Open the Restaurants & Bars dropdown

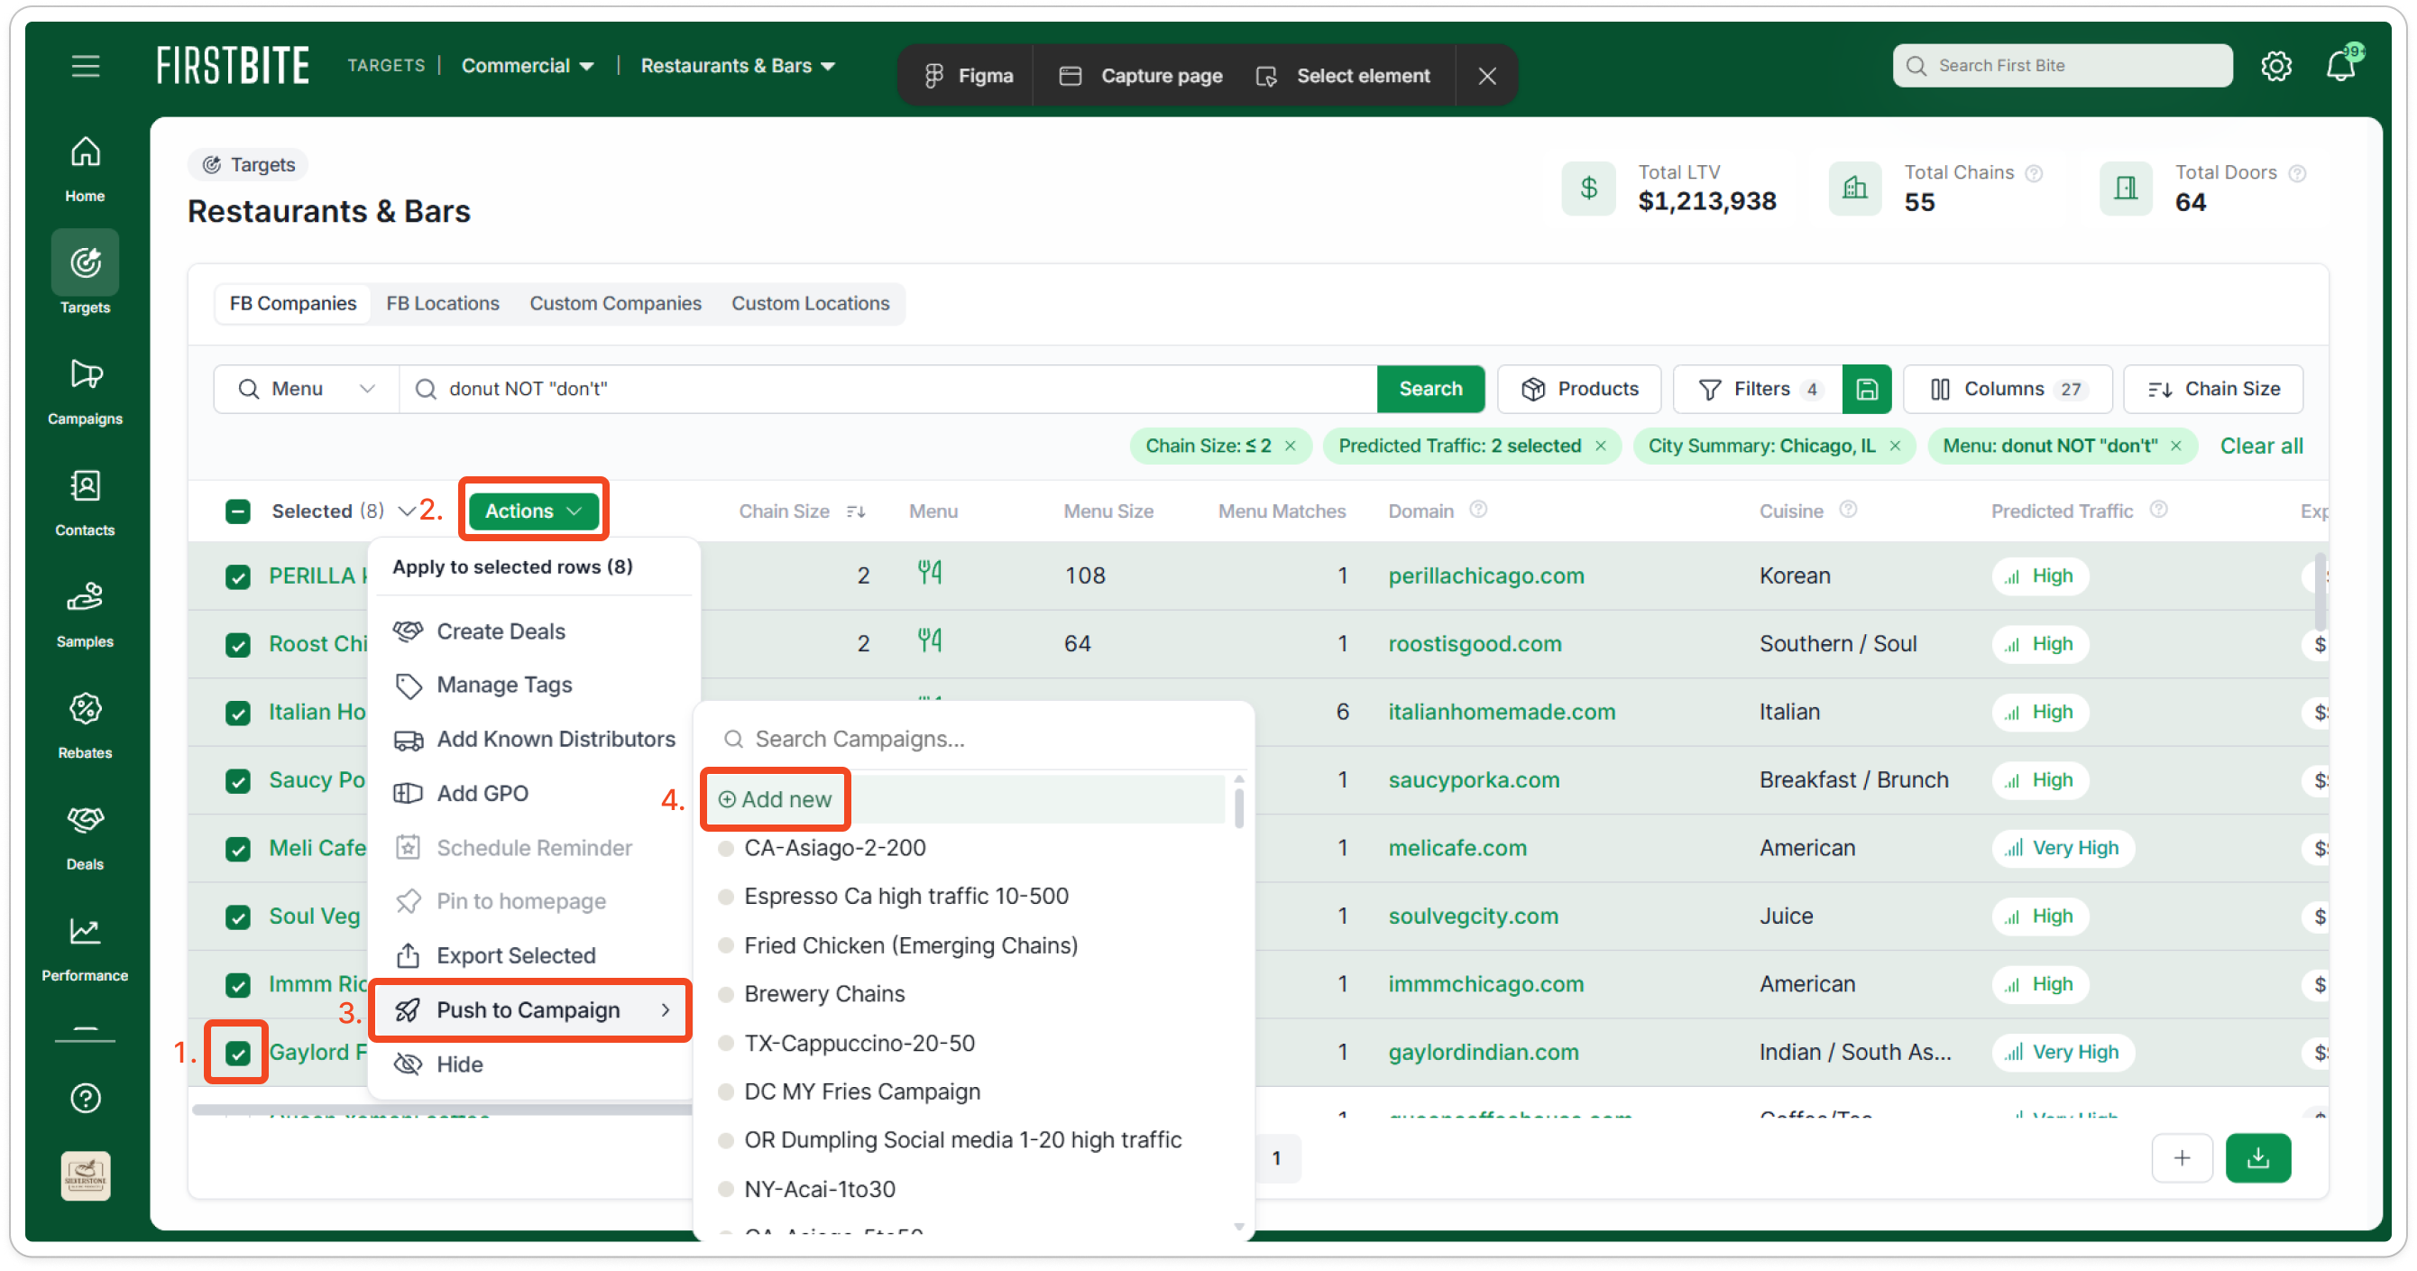pyautogui.click(x=738, y=66)
